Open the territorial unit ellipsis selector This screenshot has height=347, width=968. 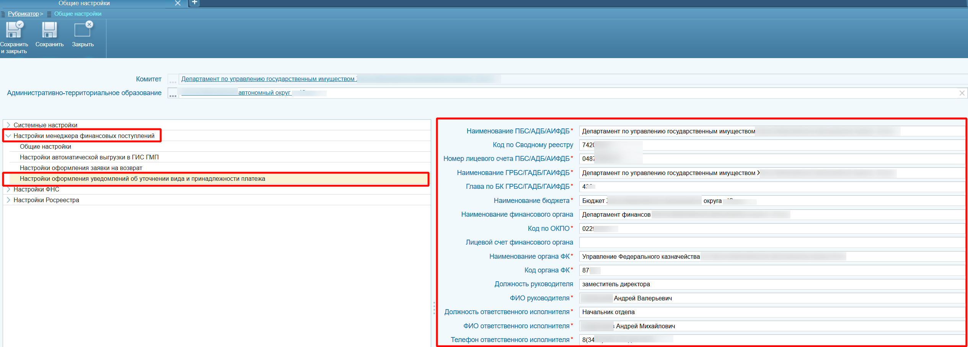pyautogui.click(x=173, y=93)
